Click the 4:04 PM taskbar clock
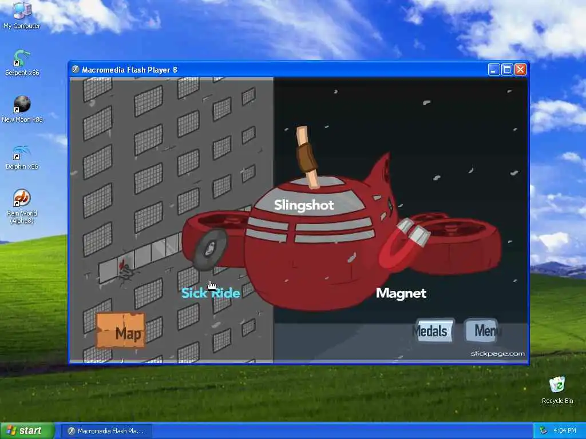Screen dimensions: 586x439 coord(564,431)
